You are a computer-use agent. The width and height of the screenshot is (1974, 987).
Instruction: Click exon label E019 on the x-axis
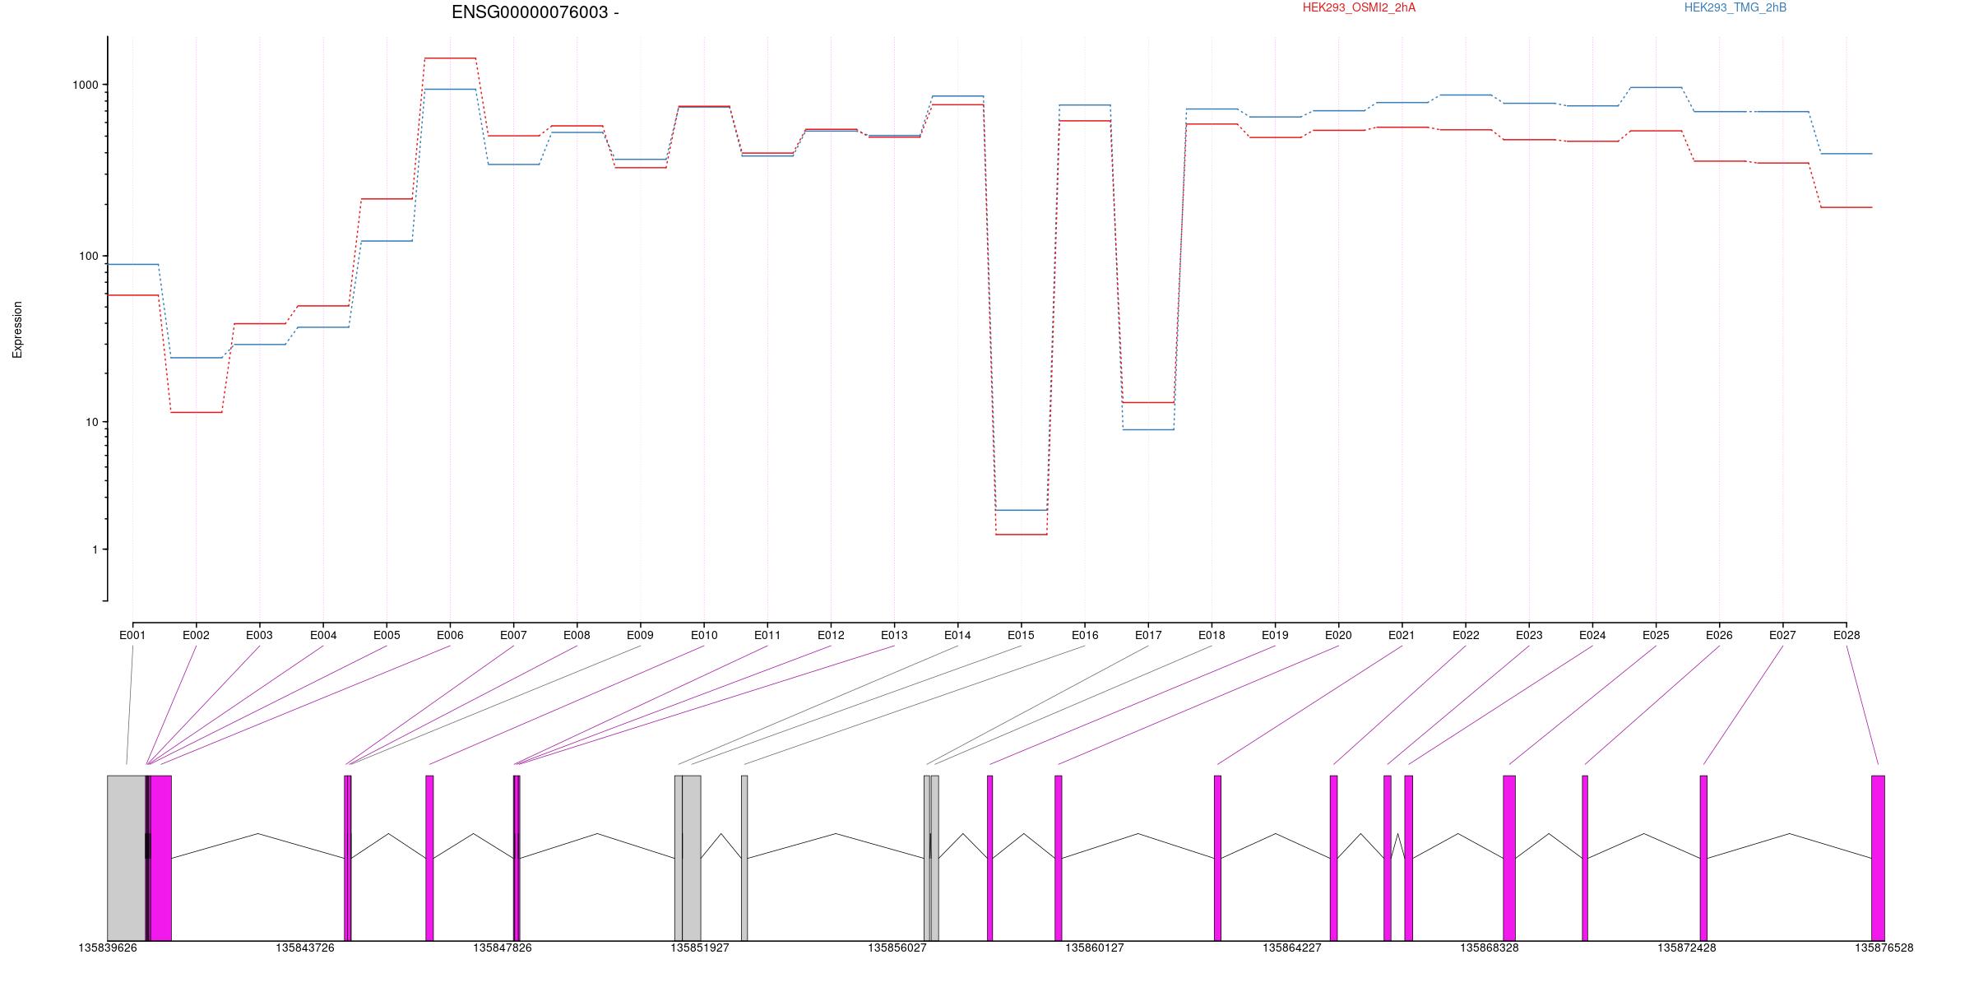1275,635
